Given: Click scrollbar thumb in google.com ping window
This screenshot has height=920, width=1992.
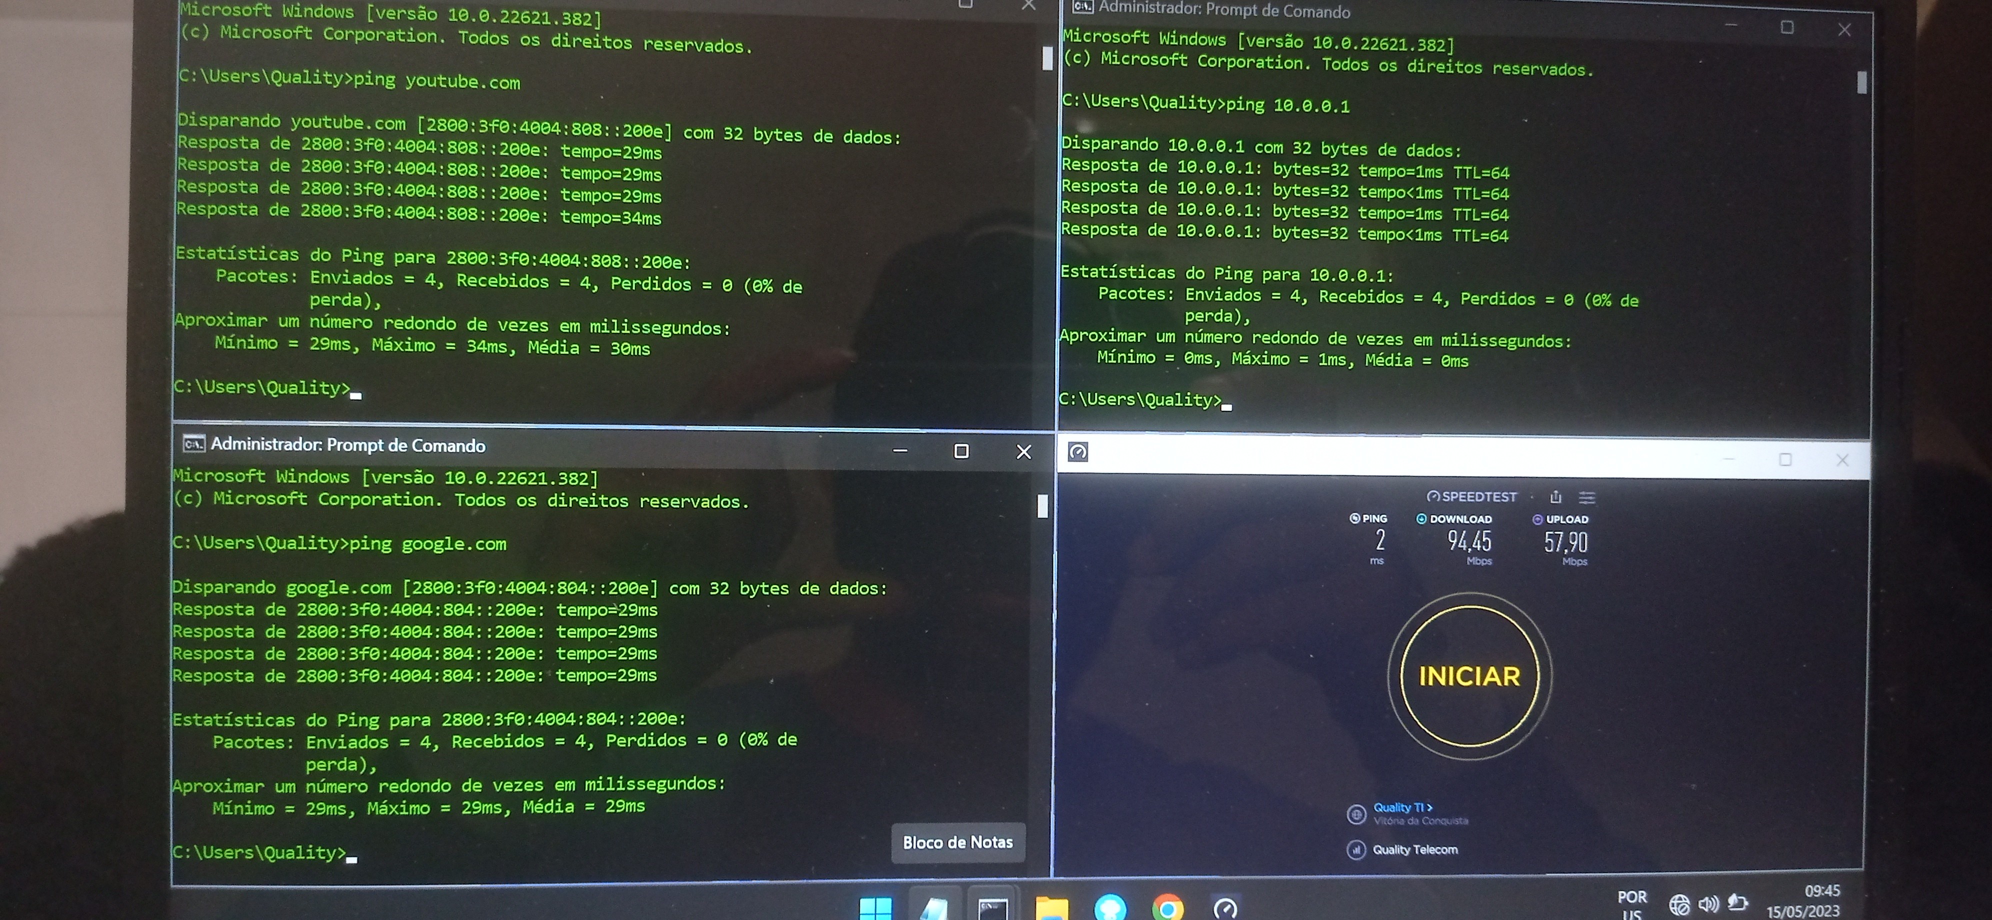Looking at the screenshot, I should pyautogui.click(x=1042, y=506).
